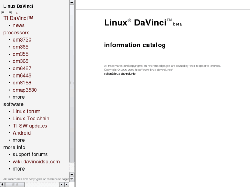Click the Linux DaVinci sidebar title
Viewport: 250px width, 187px height.
tap(18, 6)
